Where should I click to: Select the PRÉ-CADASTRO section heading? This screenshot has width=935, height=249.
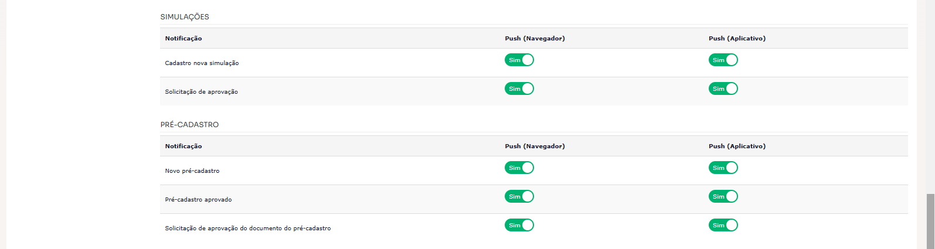(189, 125)
